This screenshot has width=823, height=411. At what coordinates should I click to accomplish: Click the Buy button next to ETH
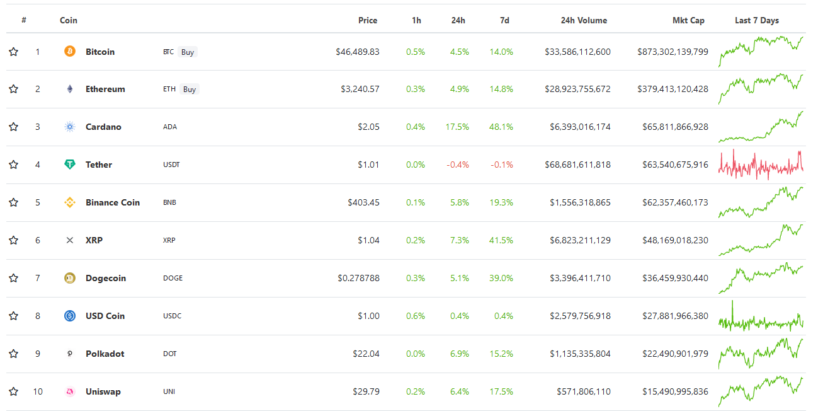[190, 90]
